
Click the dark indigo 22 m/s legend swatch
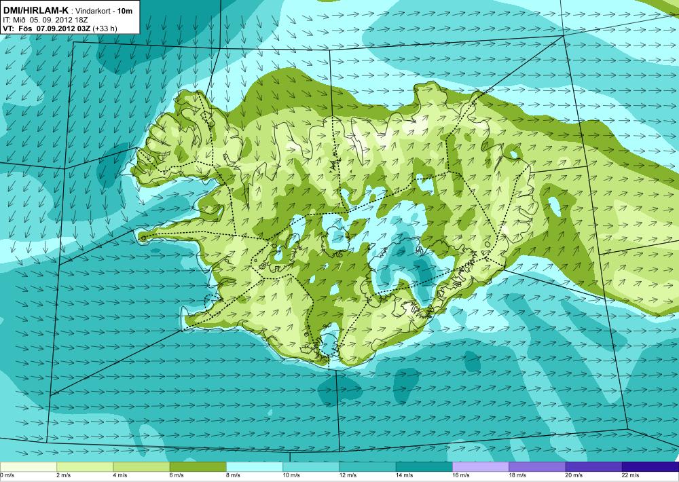650,466
